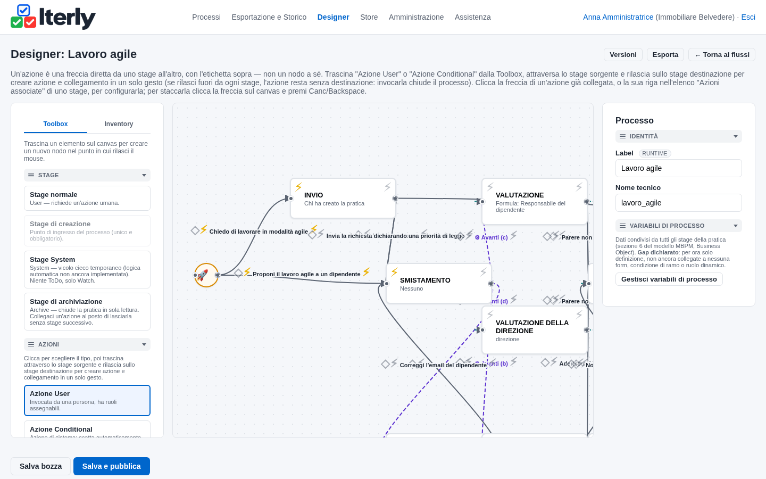Open the Store page
The image size is (766, 479).
[369, 17]
